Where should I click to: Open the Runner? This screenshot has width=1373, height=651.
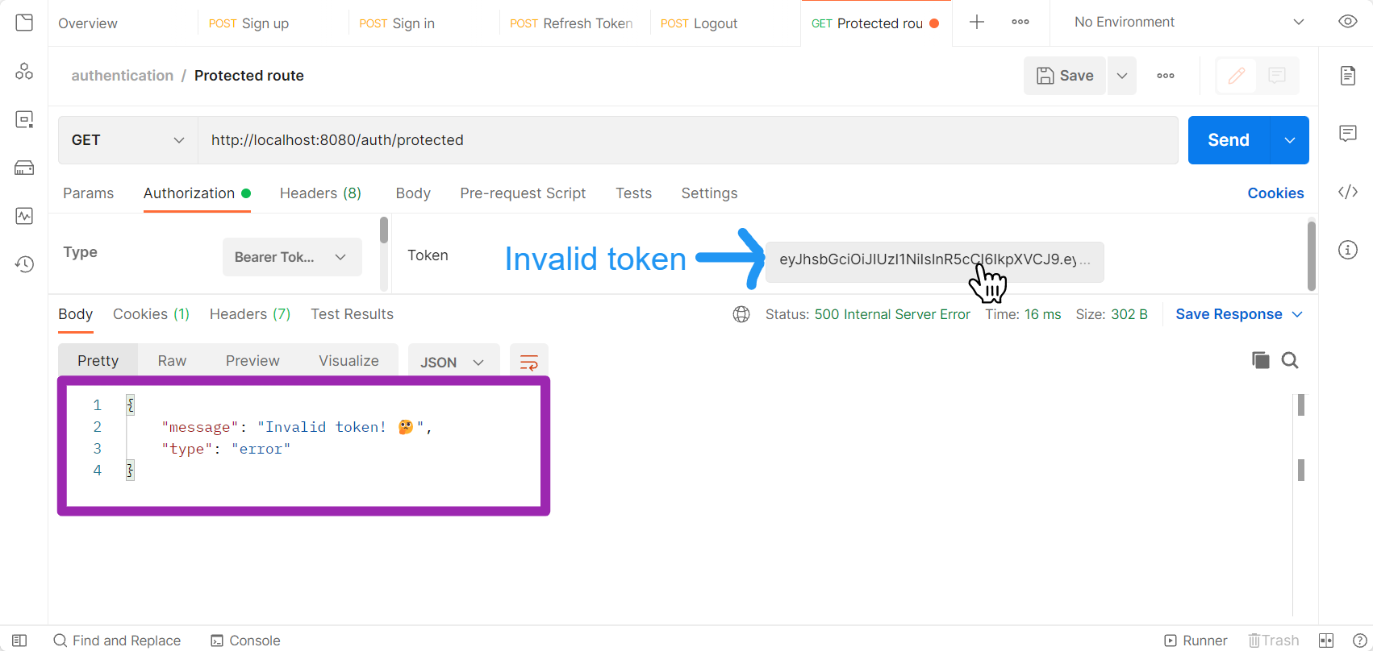pos(1196,641)
